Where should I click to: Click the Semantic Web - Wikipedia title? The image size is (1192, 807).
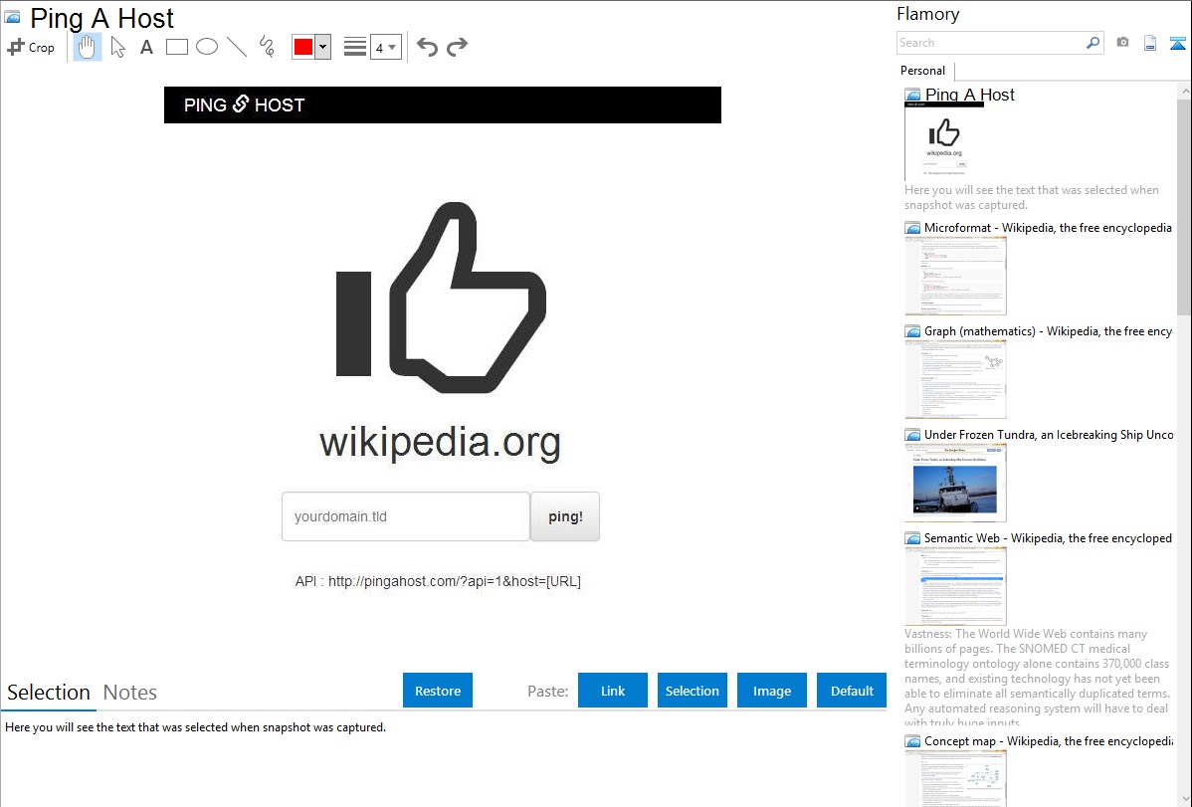(1049, 537)
